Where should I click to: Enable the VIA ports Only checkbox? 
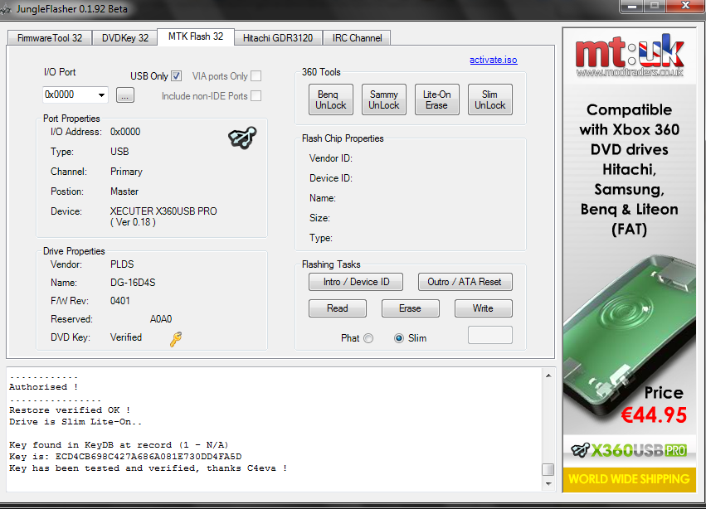pyautogui.click(x=256, y=76)
